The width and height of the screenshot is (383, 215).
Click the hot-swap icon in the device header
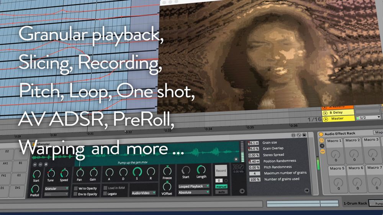(299, 135)
